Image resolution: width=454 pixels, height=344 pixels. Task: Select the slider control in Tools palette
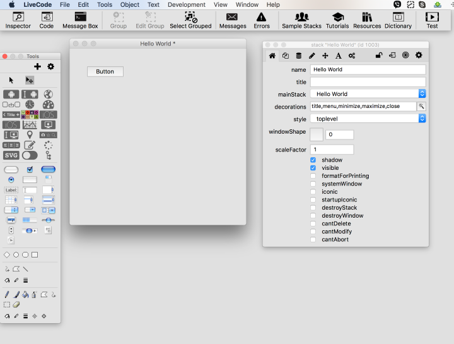tap(49, 220)
